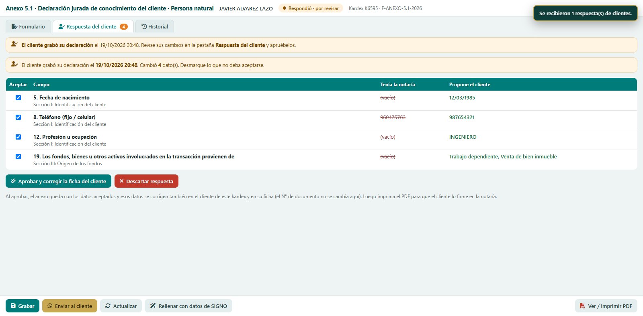The image size is (643, 316).
Task: Toggle checkbox for field 19 origen de fondos
Action: [18, 156]
